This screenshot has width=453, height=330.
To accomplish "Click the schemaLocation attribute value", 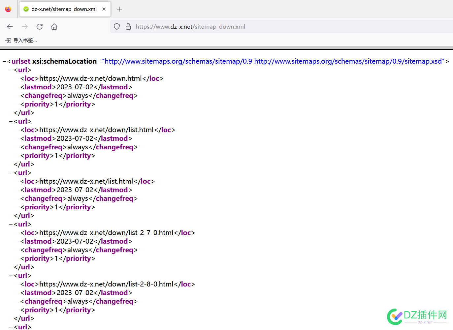I will pyautogui.click(x=273, y=61).
